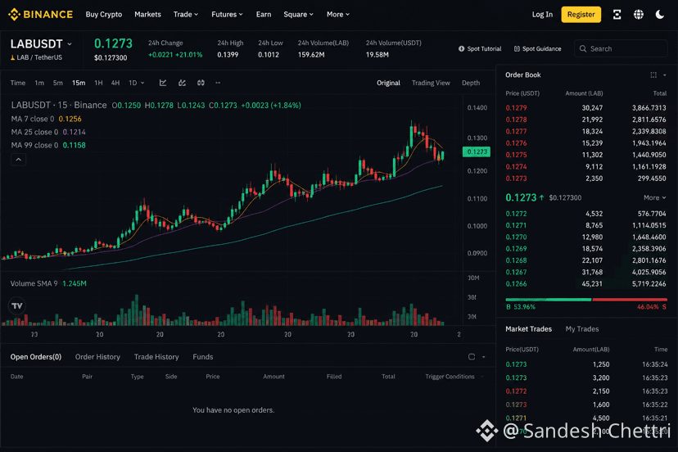Open the Square dropdown menu
678x452 pixels.
pyautogui.click(x=298, y=14)
